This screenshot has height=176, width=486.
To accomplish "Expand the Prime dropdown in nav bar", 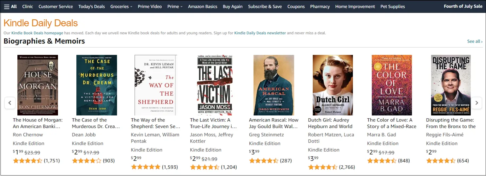I will click(x=175, y=6).
